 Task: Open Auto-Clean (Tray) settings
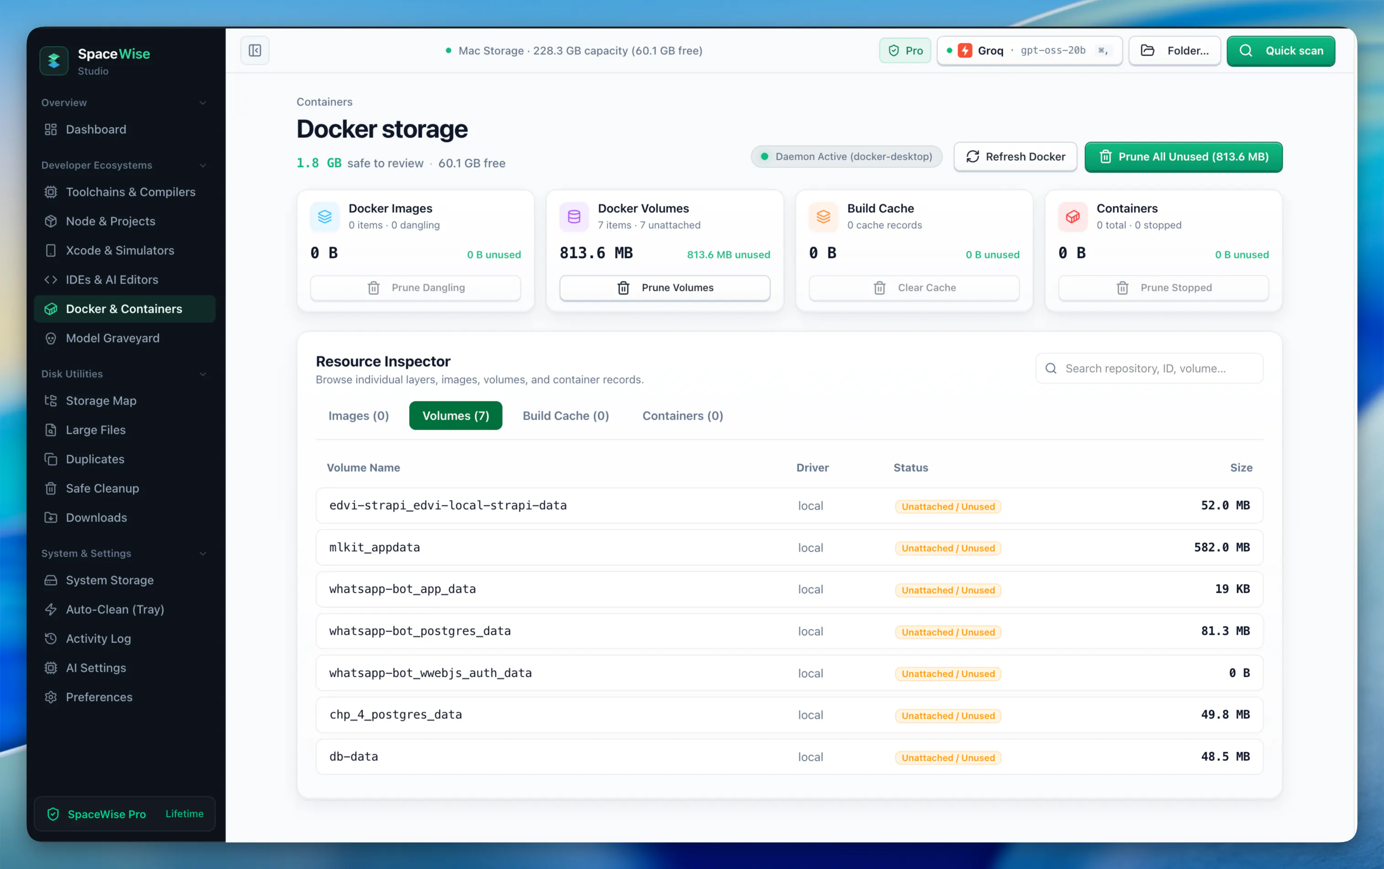(125, 610)
